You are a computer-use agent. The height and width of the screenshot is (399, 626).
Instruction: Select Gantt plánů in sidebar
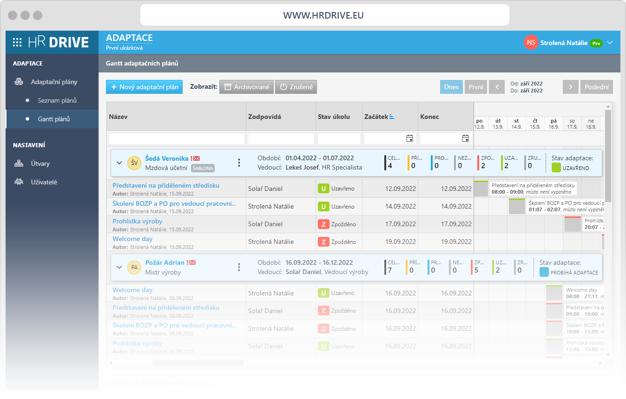click(54, 119)
